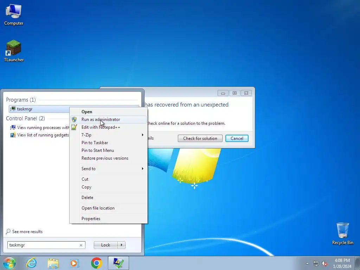Expand the shutdown options arrow beside Lock
The width and height of the screenshot is (360, 270).
(121, 245)
